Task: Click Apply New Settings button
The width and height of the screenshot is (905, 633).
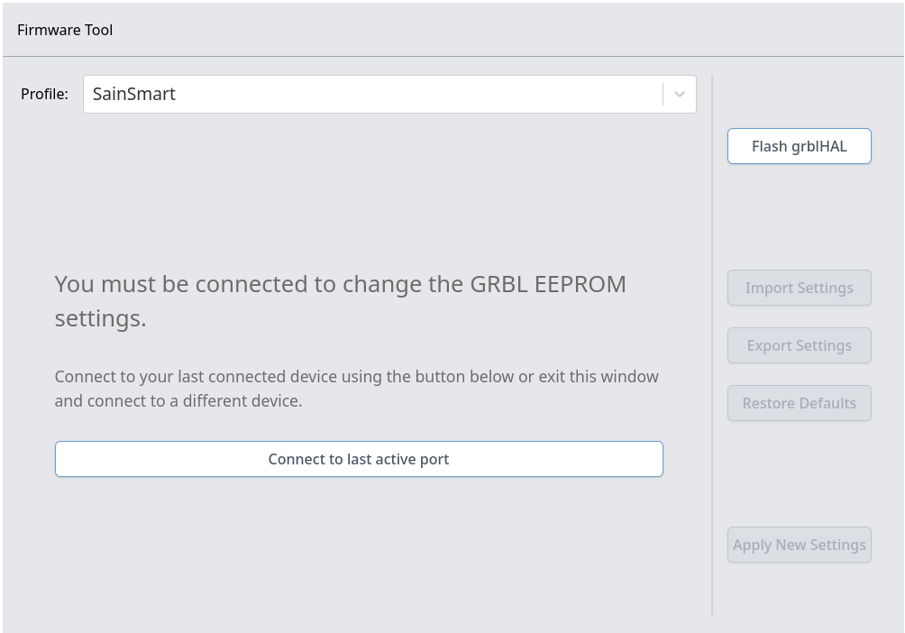Action: point(800,545)
